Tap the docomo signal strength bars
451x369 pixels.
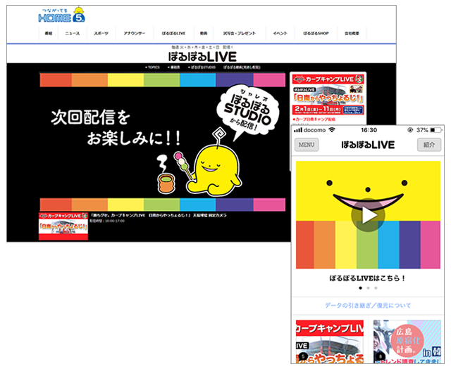click(298, 130)
